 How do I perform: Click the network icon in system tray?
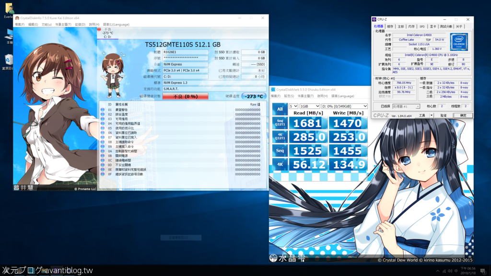444,271
